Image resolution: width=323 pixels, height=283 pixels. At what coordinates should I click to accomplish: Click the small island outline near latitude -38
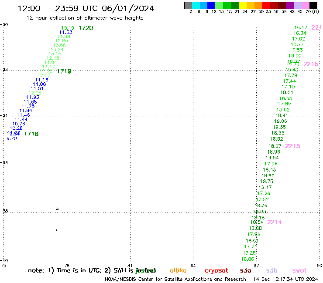57,209
